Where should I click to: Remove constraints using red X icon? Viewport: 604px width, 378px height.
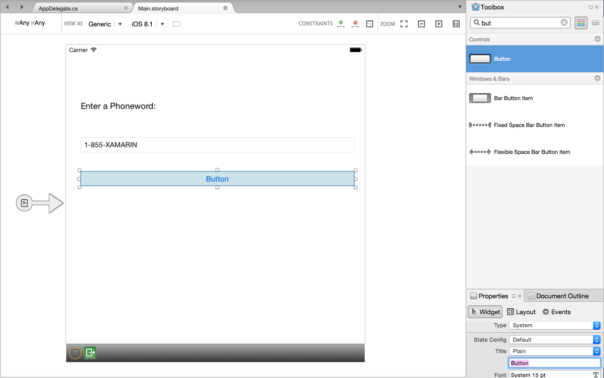click(355, 23)
